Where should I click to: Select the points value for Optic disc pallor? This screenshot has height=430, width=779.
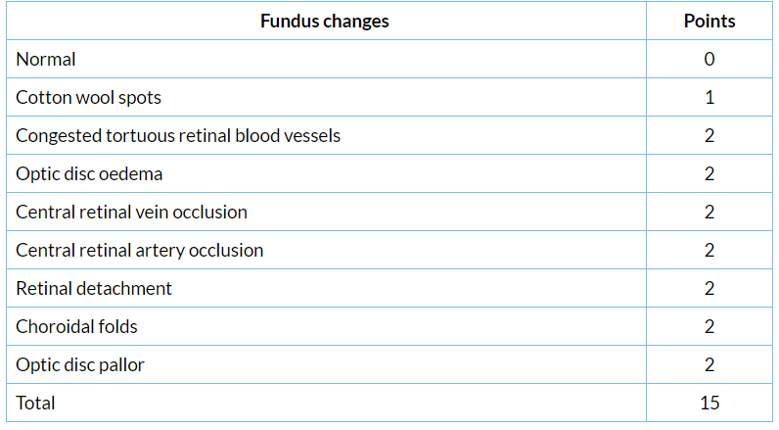(710, 364)
